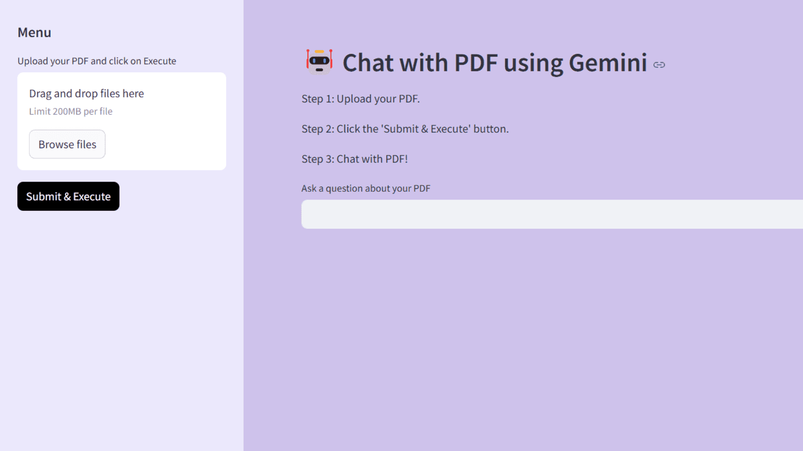Image resolution: width=803 pixels, height=451 pixels.
Task: Select the permalink icon beside the title text
Action: coord(659,65)
